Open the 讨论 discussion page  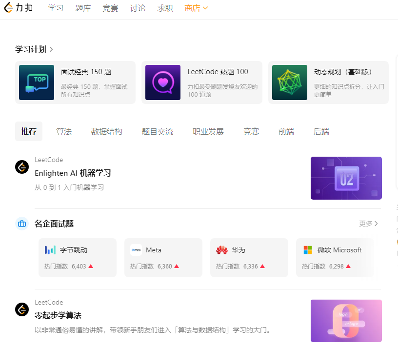click(x=138, y=8)
